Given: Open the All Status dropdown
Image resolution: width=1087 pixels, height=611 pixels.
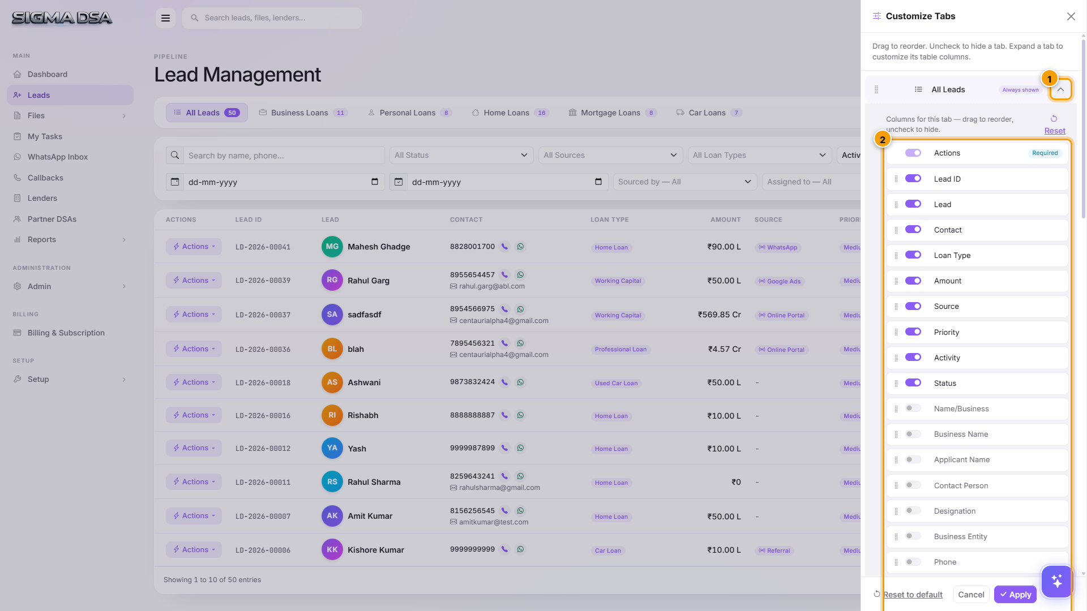Looking at the screenshot, I should tap(461, 155).
